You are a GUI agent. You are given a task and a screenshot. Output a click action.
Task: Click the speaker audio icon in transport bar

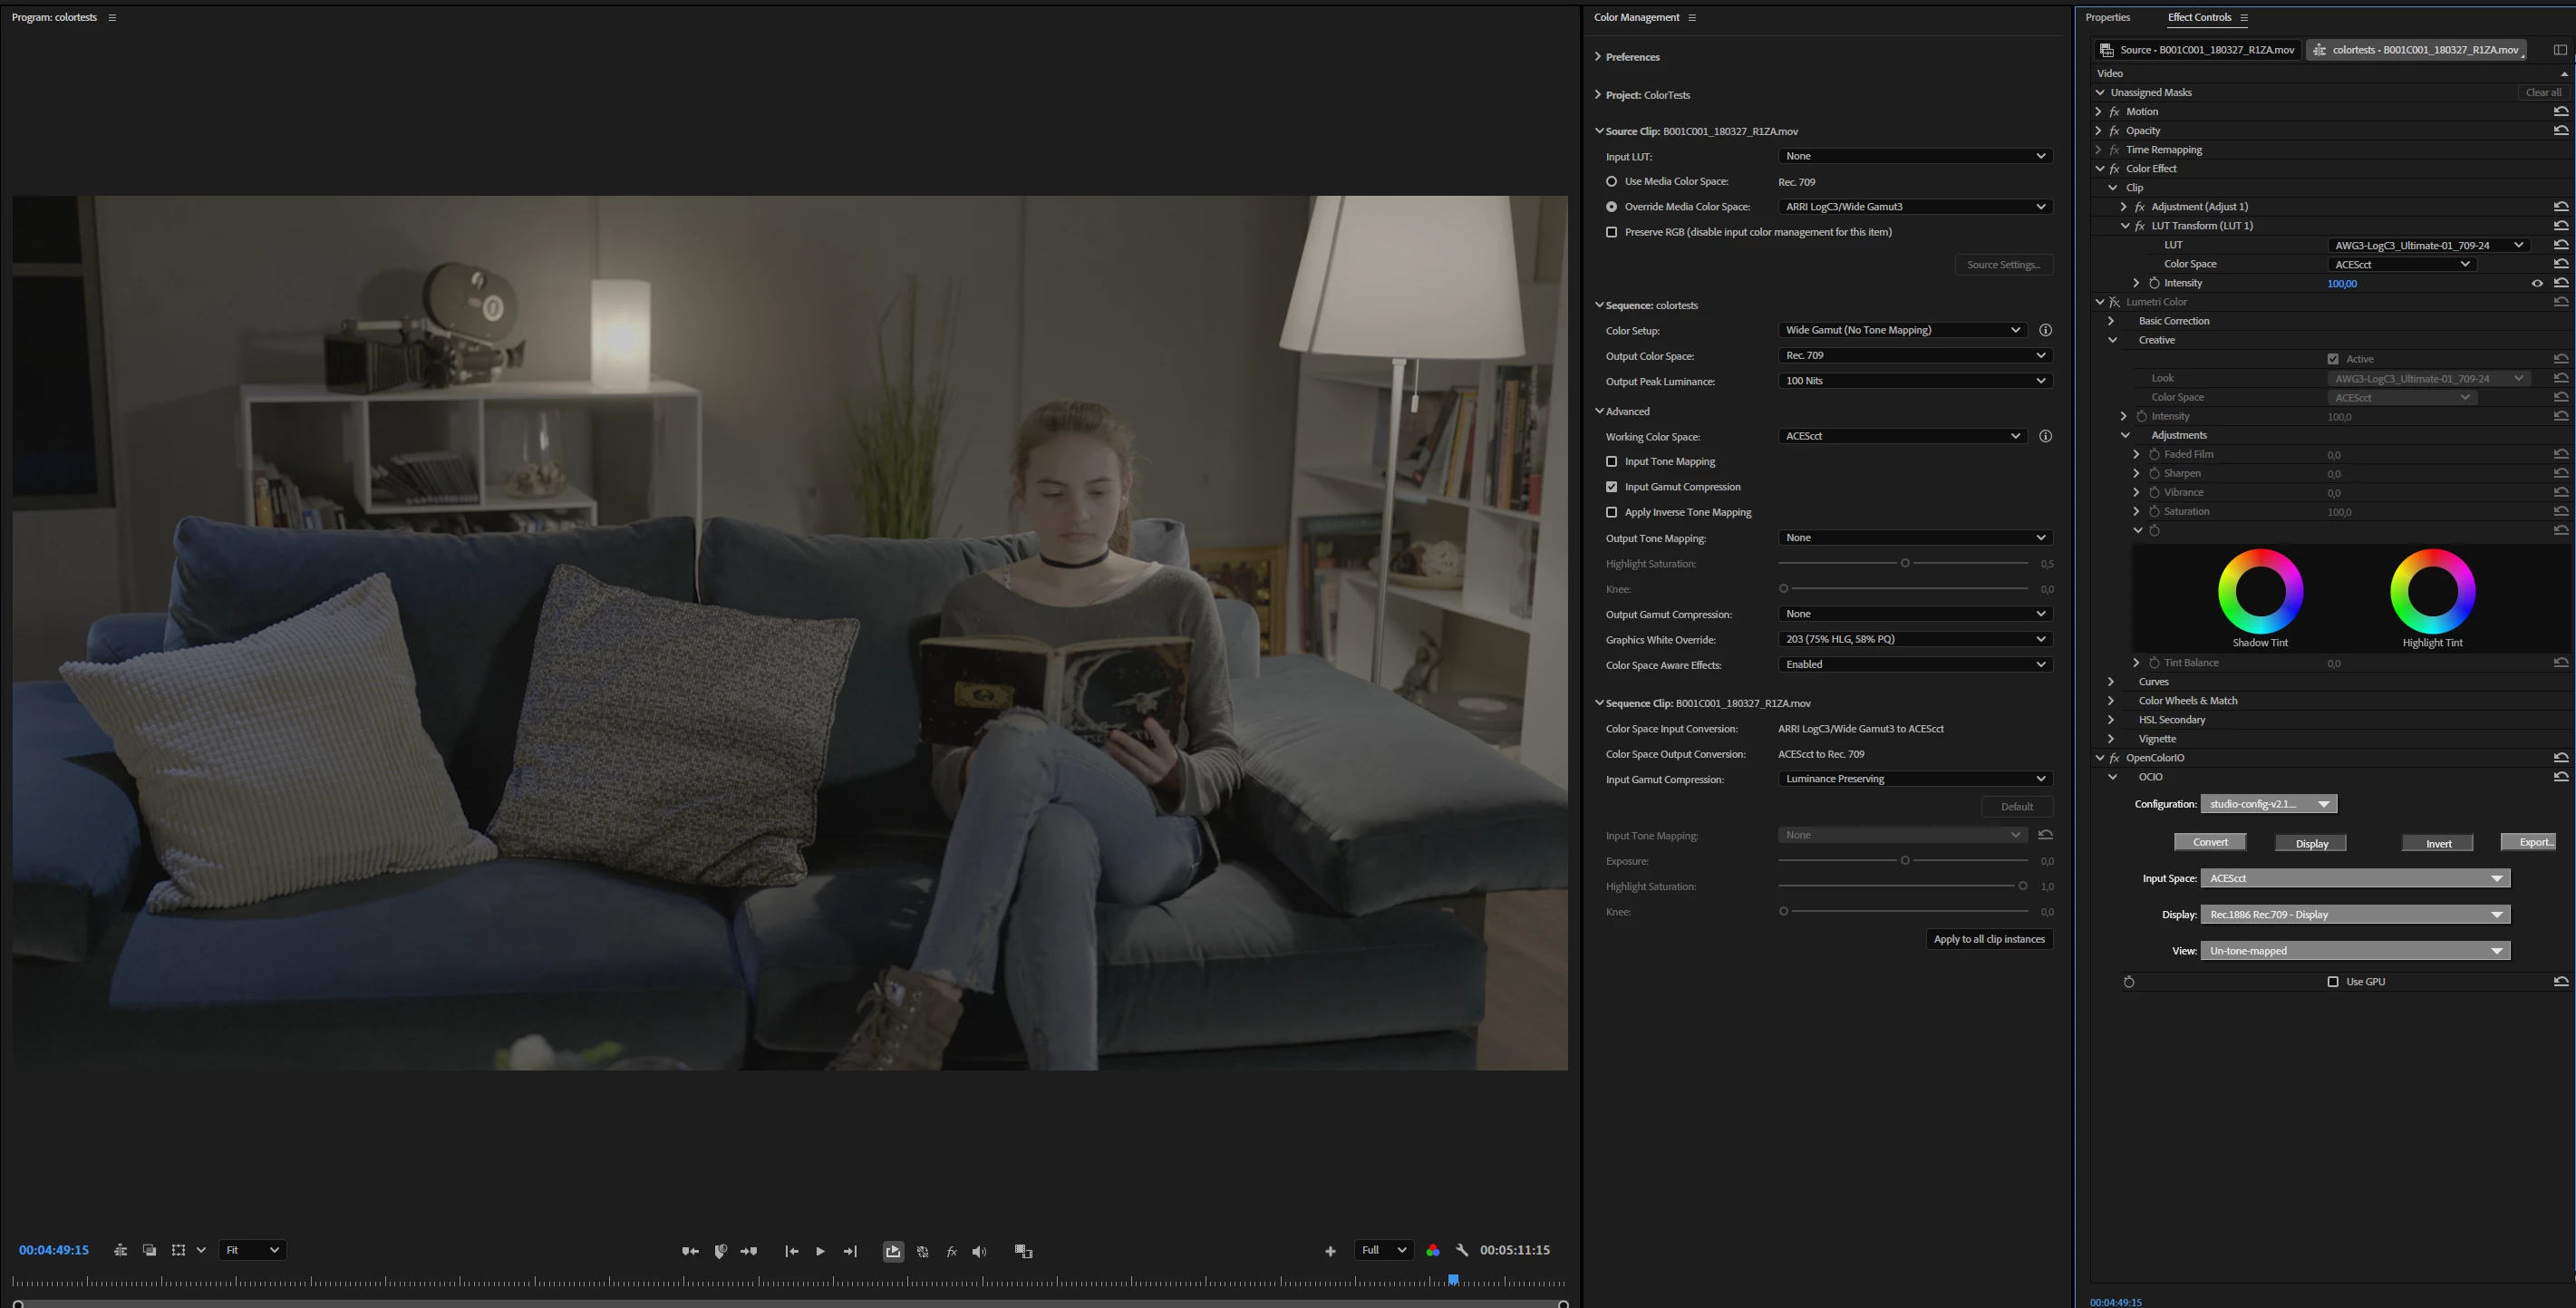click(979, 1251)
